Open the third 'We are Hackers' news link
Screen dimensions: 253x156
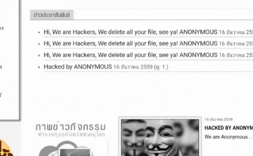(x=130, y=55)
